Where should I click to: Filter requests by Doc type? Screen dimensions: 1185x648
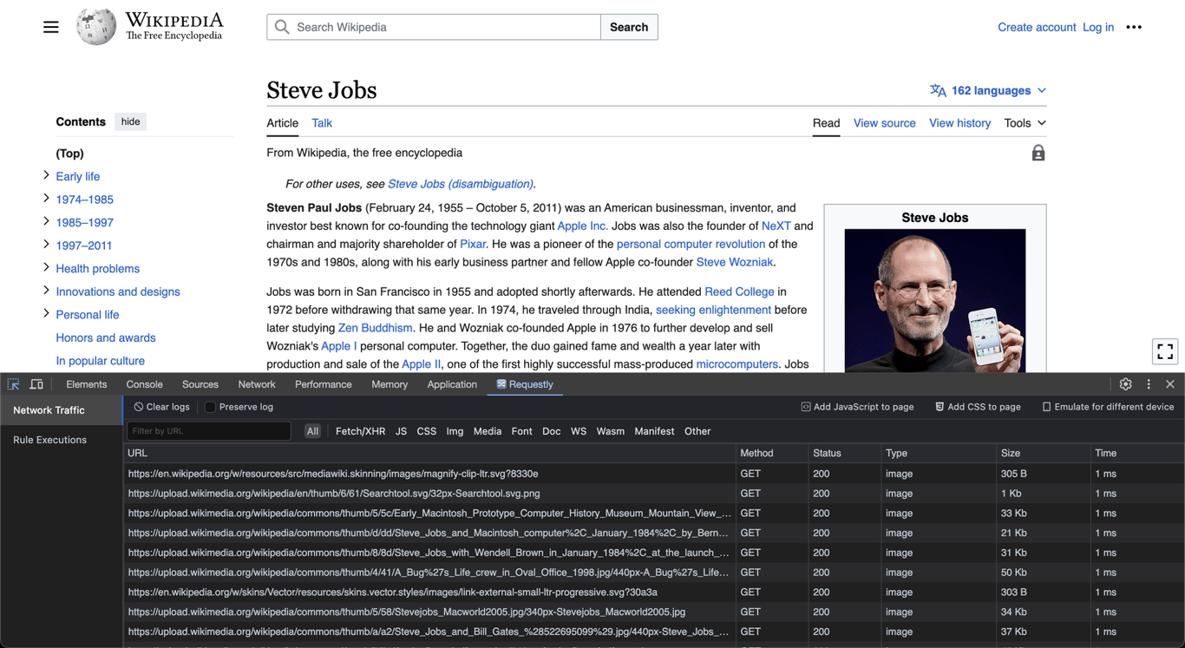pos(552,431)
